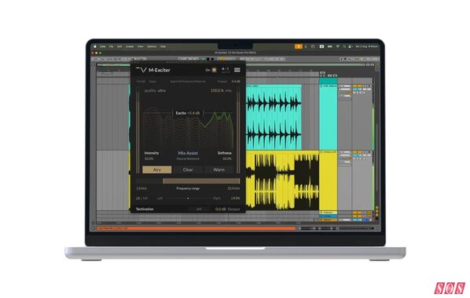Viewport: 470px width, 298px height.
Task: Adjust the Left/Right balance slider handle
Action: [x=188, y=198]
